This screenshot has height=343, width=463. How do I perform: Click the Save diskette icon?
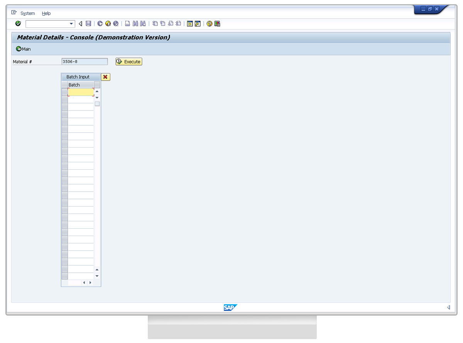[88, 24]
